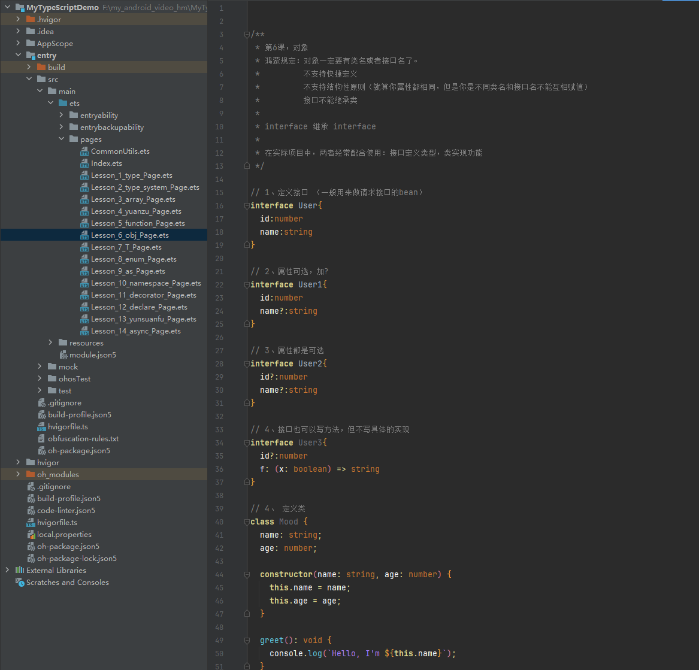Click the local.properties file icon

click(31, 535)
